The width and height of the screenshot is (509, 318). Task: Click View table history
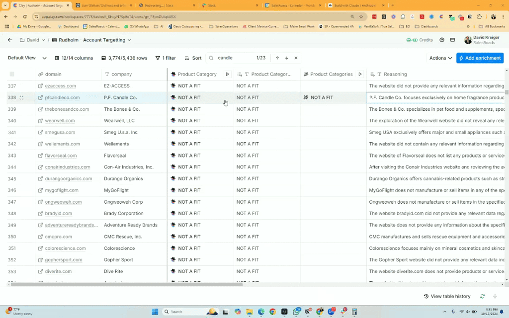447,296
